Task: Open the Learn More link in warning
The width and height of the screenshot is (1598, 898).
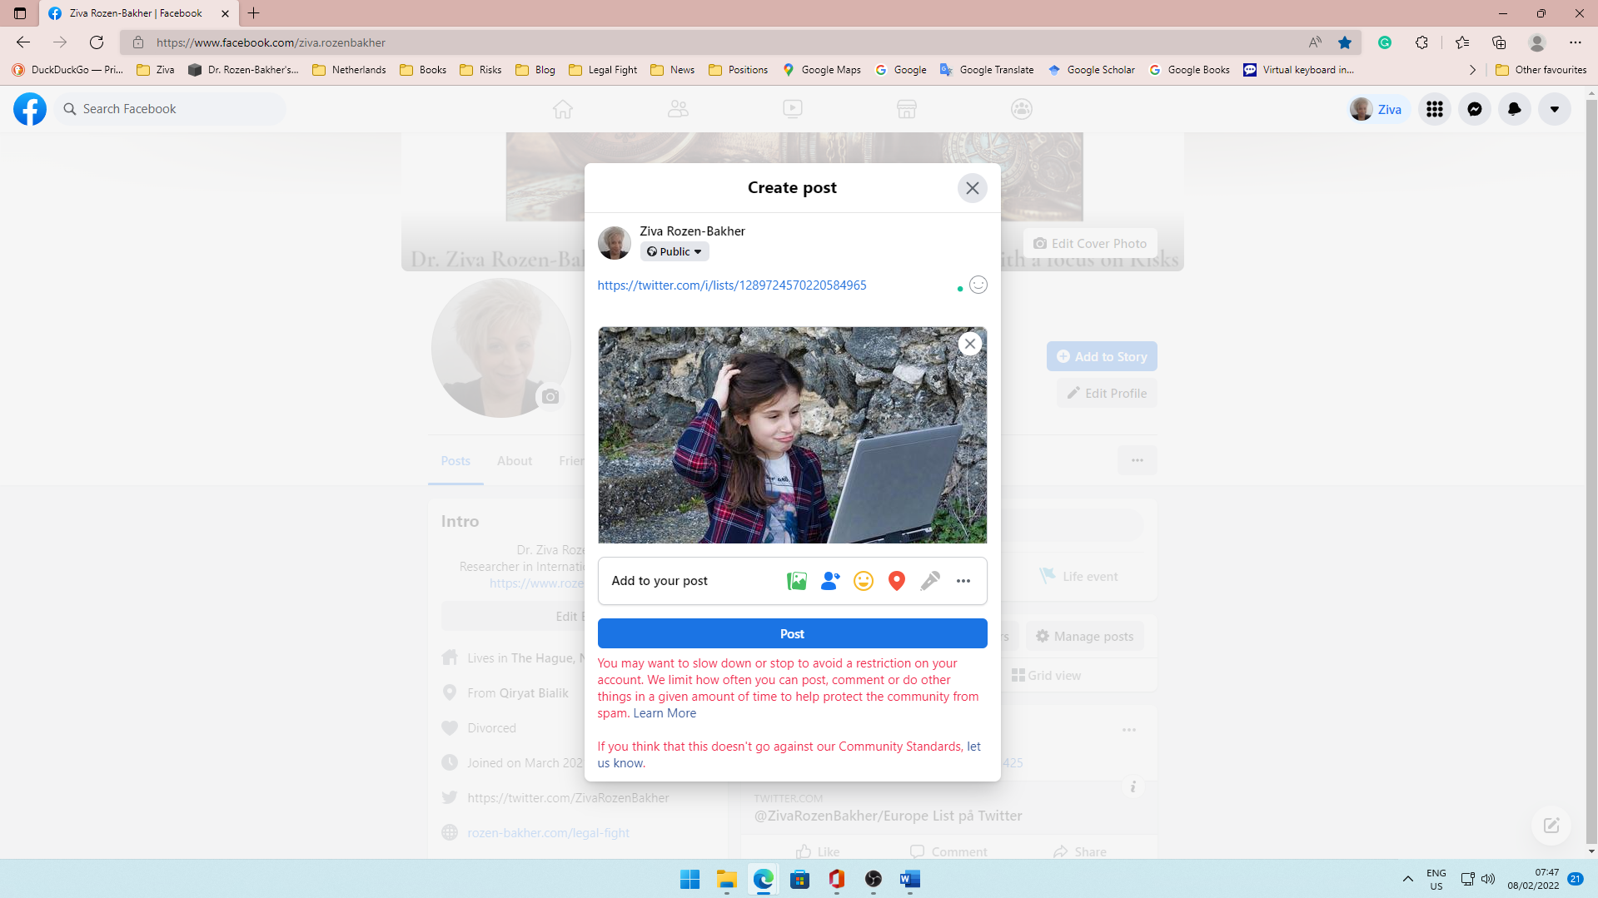Action: 665,713
